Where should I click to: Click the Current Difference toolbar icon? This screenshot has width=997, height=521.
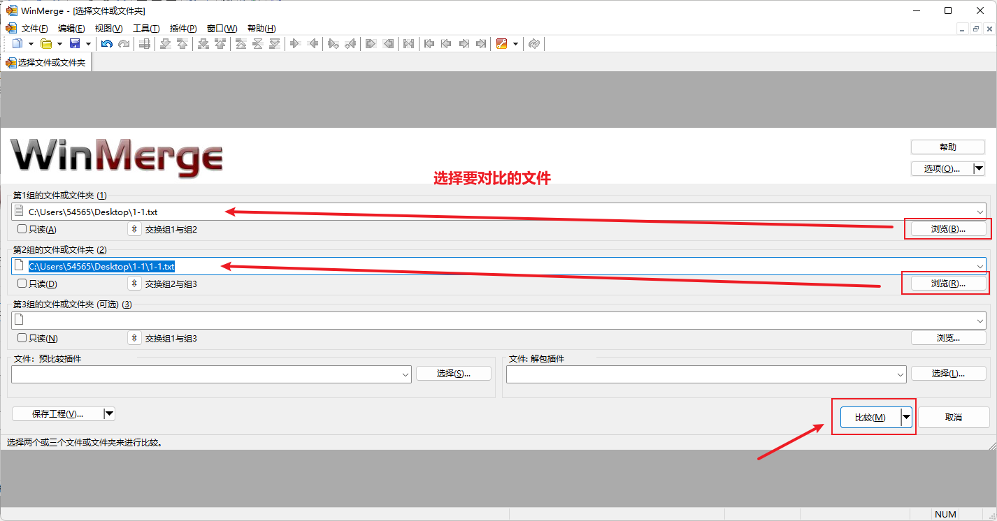tap(257, 43)
